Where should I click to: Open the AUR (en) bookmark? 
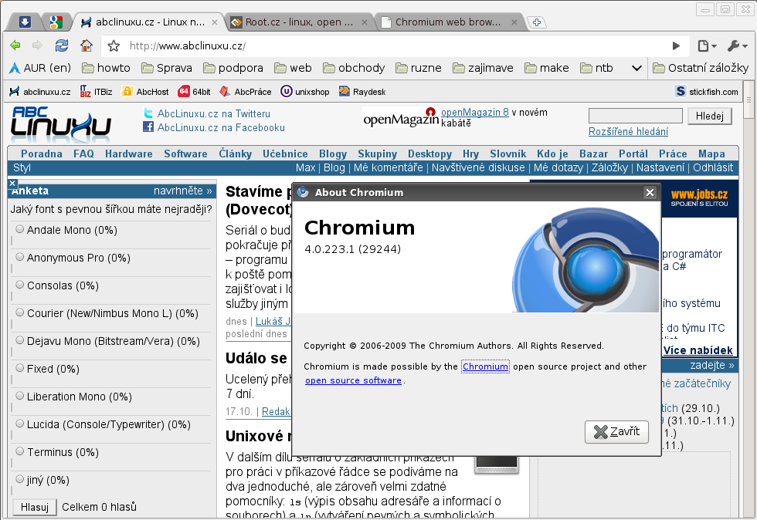click(x=40, y=68)
